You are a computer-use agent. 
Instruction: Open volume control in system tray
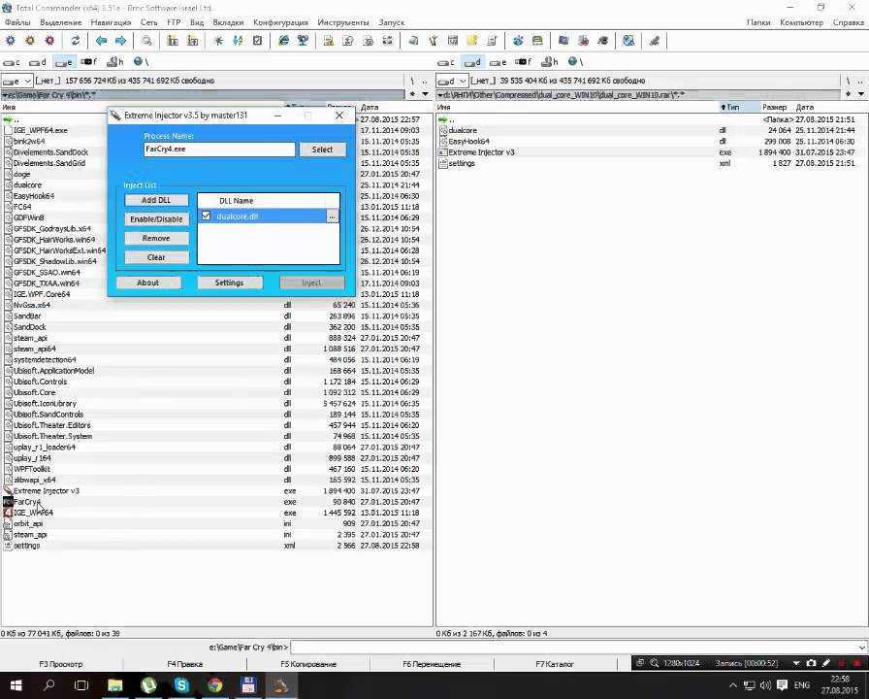[x=765, y=685]
